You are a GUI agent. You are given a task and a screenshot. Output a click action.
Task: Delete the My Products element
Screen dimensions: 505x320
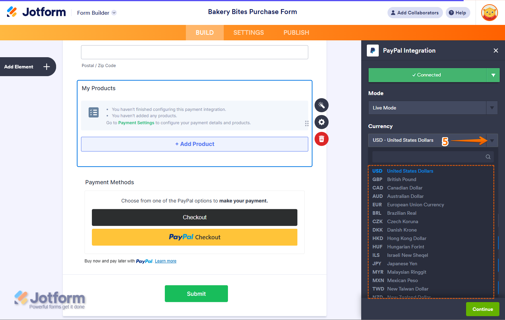pos(322,139)
